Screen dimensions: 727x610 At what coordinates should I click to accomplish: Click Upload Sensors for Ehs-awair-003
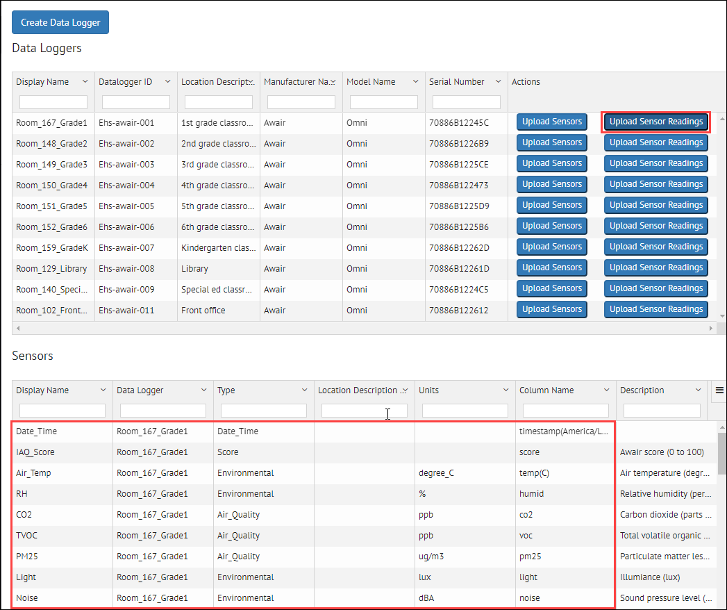tap(551, 163)
